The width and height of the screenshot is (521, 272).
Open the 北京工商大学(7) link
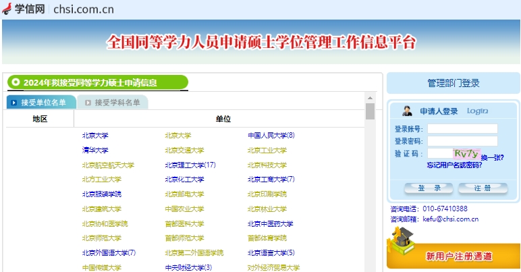[271, 180]
